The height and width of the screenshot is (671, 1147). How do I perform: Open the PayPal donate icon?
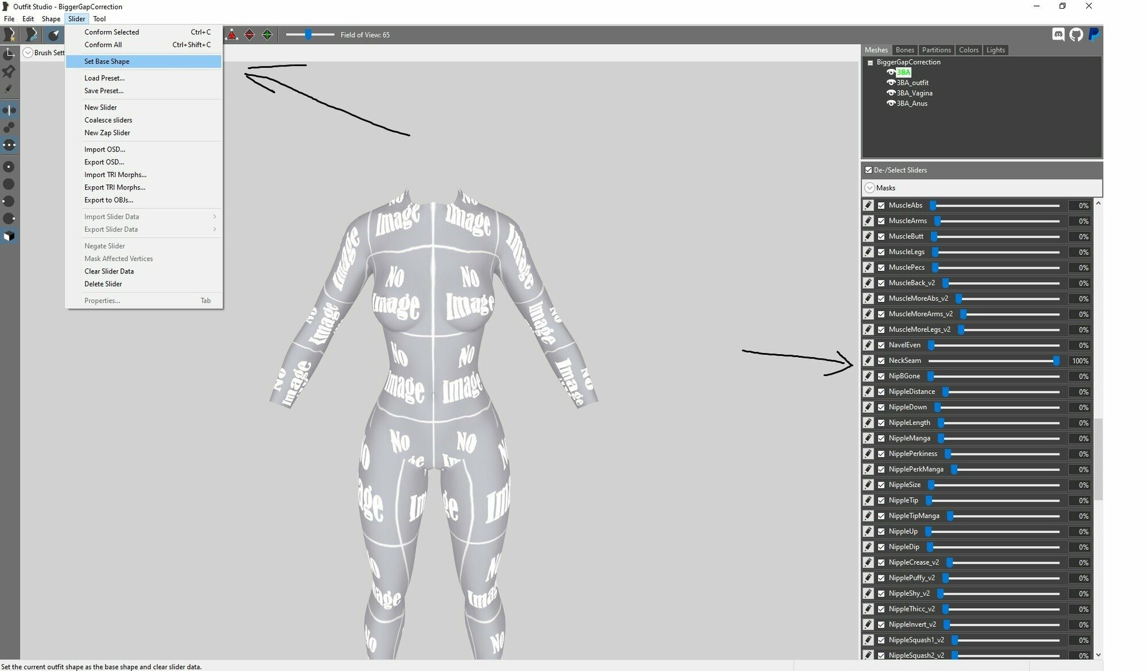(1094, 35)
